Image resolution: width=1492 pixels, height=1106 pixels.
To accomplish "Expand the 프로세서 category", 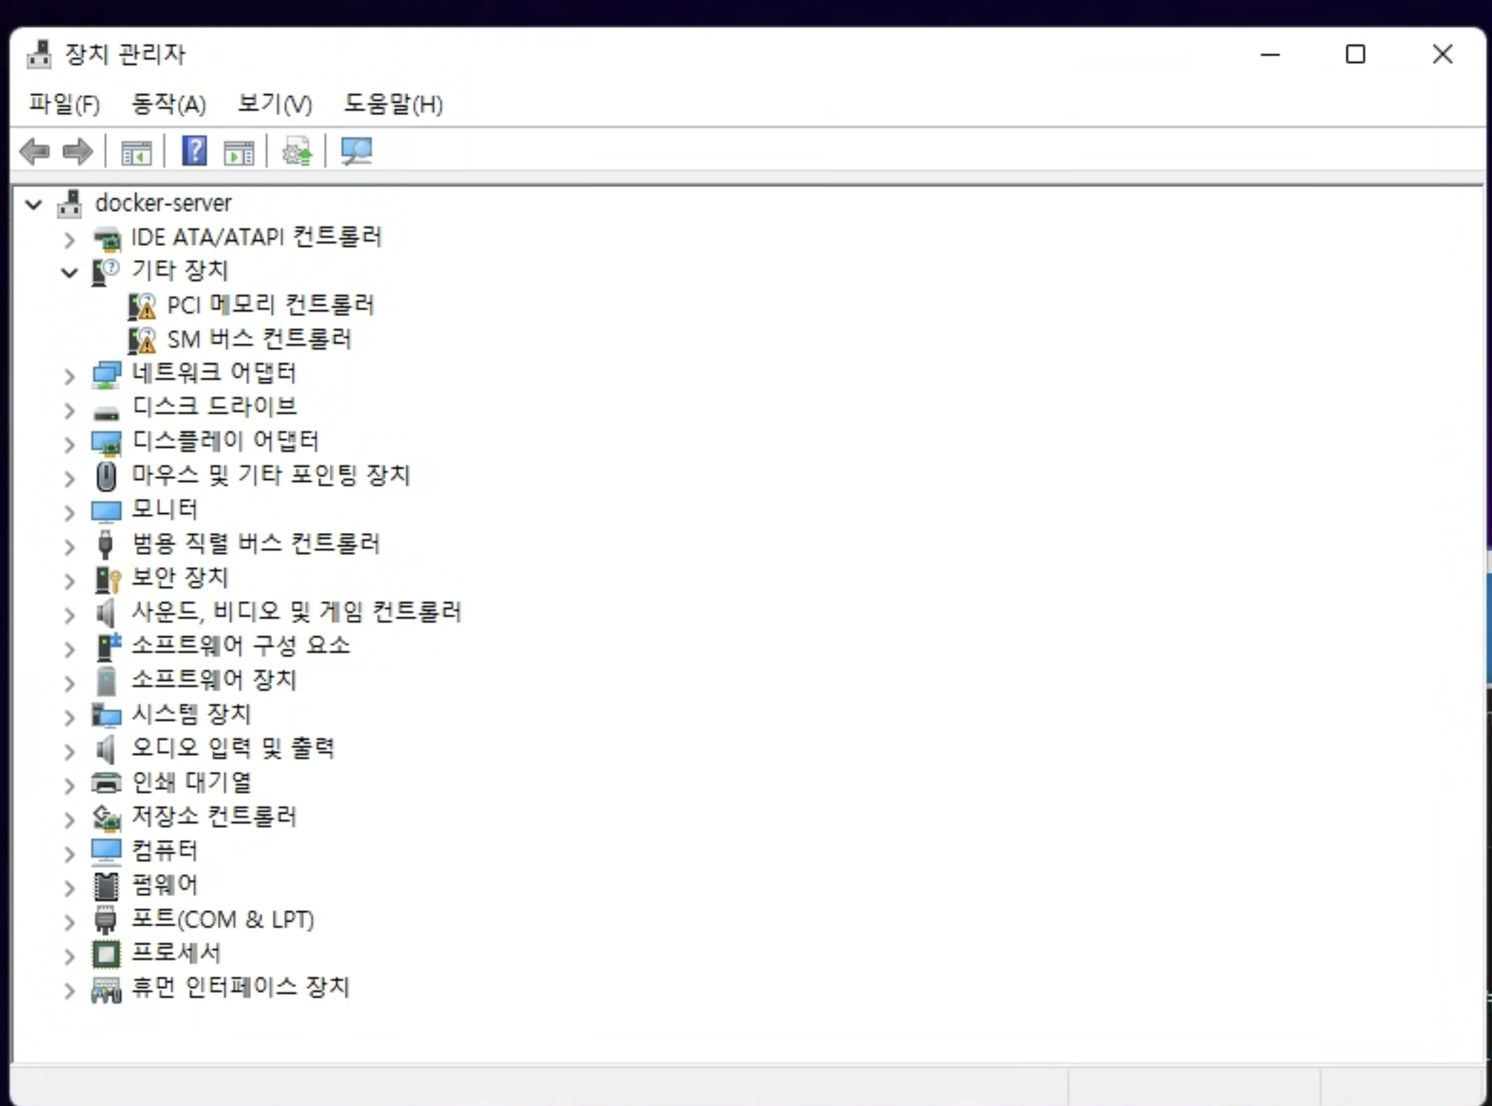I will [x=70, y=956].
